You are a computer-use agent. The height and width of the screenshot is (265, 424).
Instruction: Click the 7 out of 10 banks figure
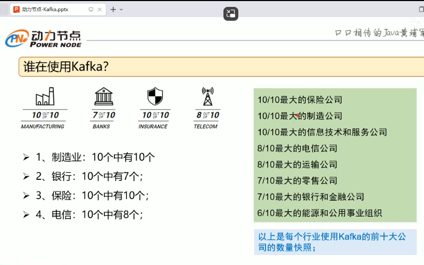(104, 115)
